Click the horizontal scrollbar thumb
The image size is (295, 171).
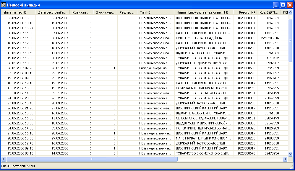tap(92, 159)
